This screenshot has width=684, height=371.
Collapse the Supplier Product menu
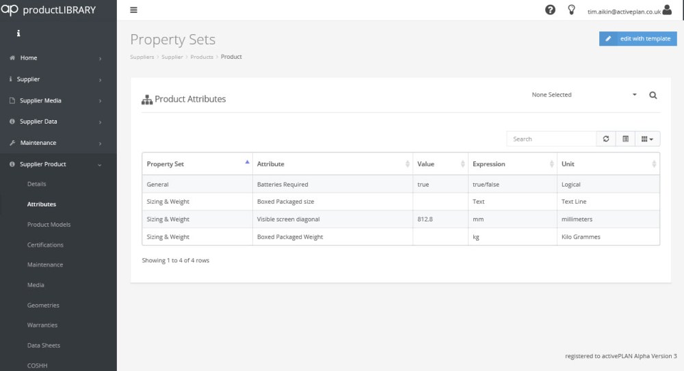pyautogui.click(x=58, y=164)
